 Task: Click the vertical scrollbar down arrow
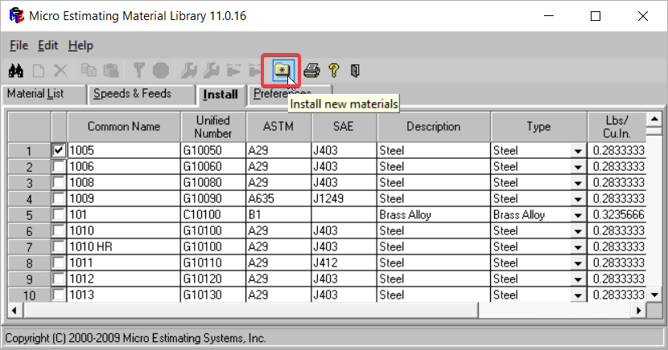coord(654,295)
